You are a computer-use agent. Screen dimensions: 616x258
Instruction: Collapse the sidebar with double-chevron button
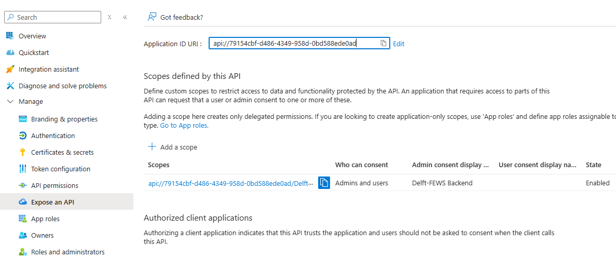pos(125,17)
